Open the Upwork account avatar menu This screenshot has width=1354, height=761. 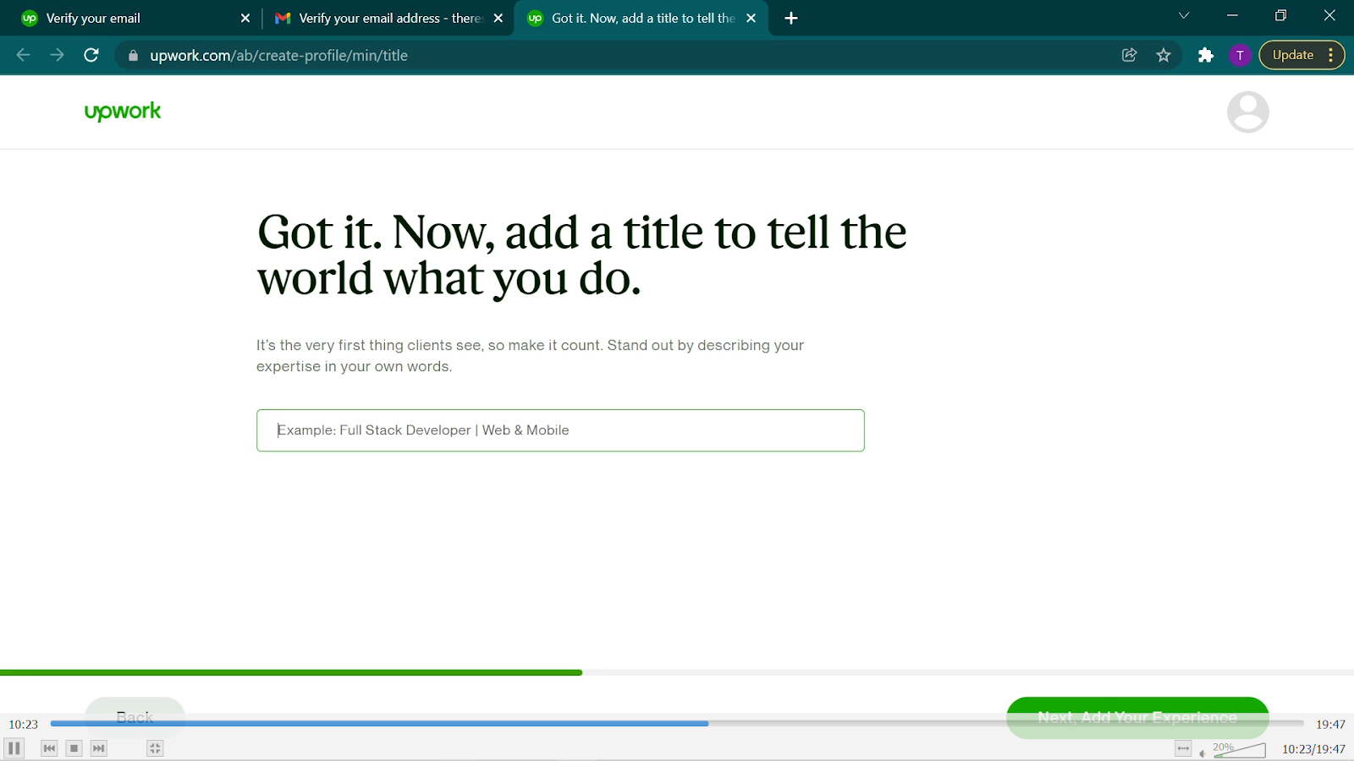click(x=1247, y=112)
